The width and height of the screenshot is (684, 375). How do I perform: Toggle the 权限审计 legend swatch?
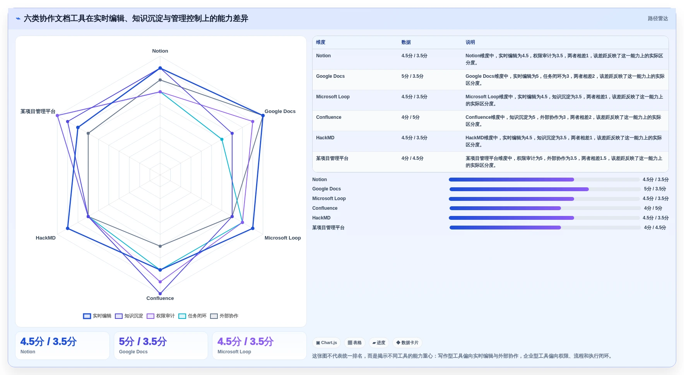(150, 316)
